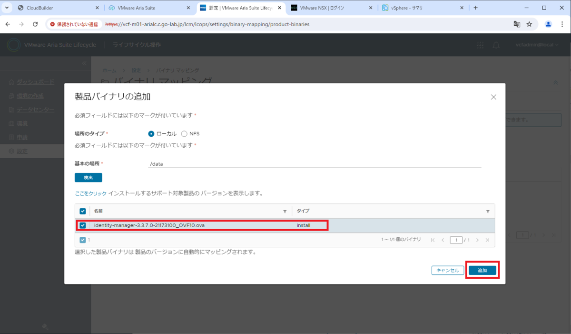Open the Chrome three-dot menu
This screenshot has width=571, height=334.
tap(562, 24)
